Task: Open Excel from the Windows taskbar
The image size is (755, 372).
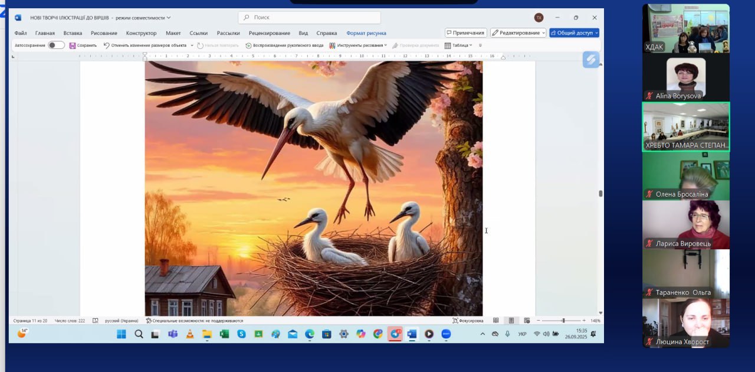Action: (224, 334)
